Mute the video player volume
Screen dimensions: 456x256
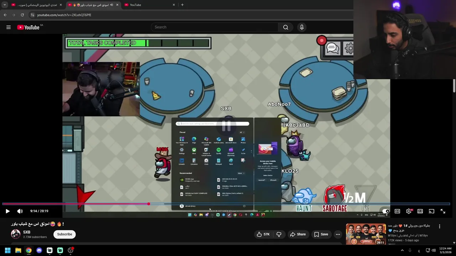(20, 211)
